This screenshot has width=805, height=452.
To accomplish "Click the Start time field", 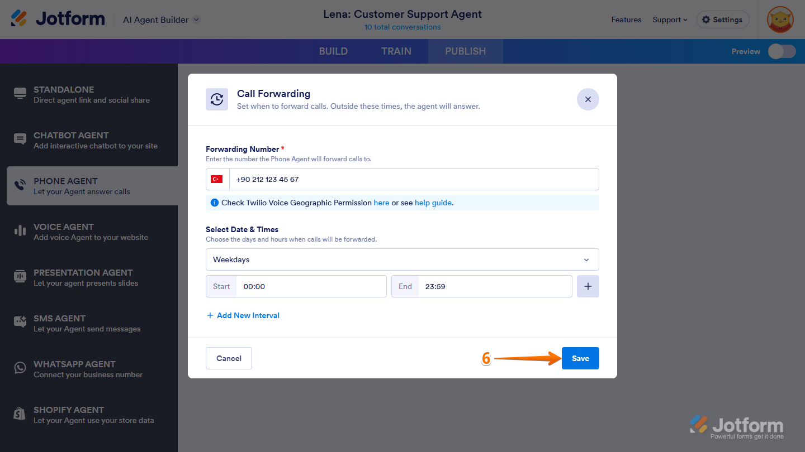I will click(296, 286).
